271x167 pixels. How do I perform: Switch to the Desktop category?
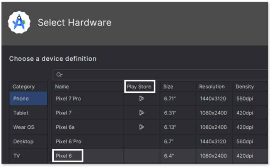[23, 141]
